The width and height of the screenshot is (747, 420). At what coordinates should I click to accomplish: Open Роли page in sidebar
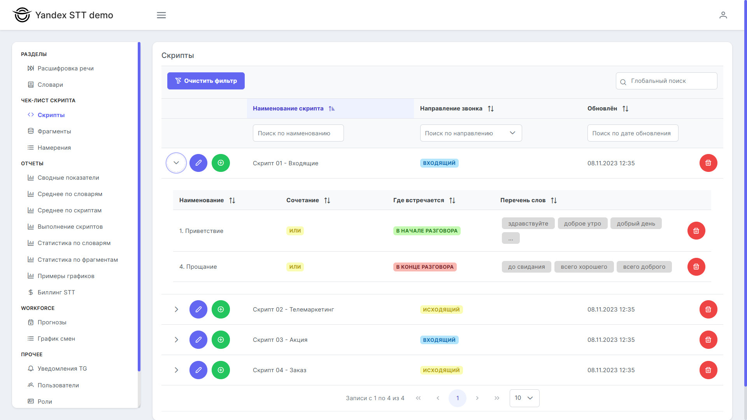[40, 402]
